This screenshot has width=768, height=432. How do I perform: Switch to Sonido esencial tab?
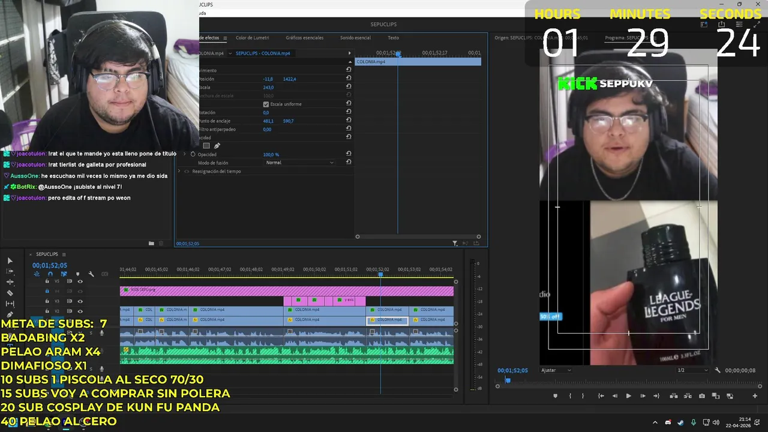[355, 38]
